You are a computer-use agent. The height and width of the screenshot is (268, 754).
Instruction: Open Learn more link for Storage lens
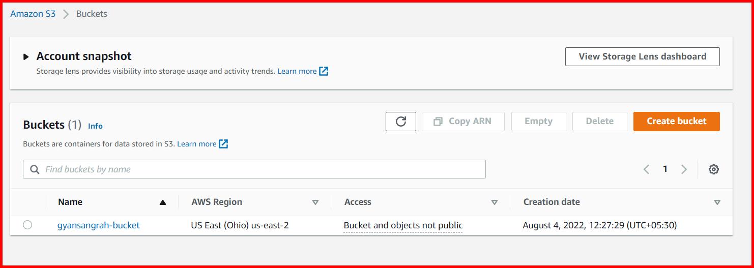click(x=297, y=71)
